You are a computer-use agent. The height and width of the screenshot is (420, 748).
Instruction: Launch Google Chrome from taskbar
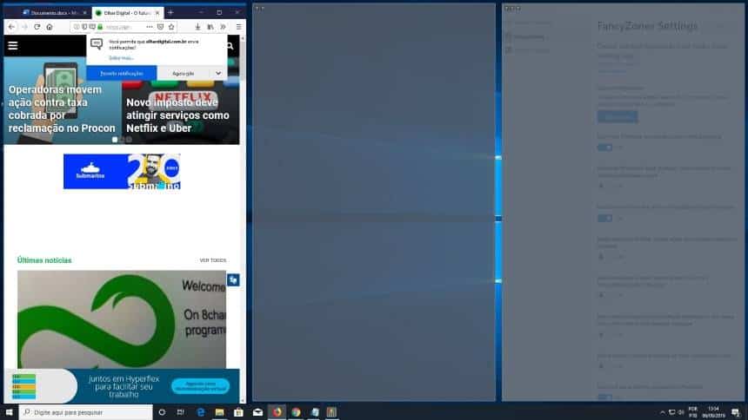[296, 412]
